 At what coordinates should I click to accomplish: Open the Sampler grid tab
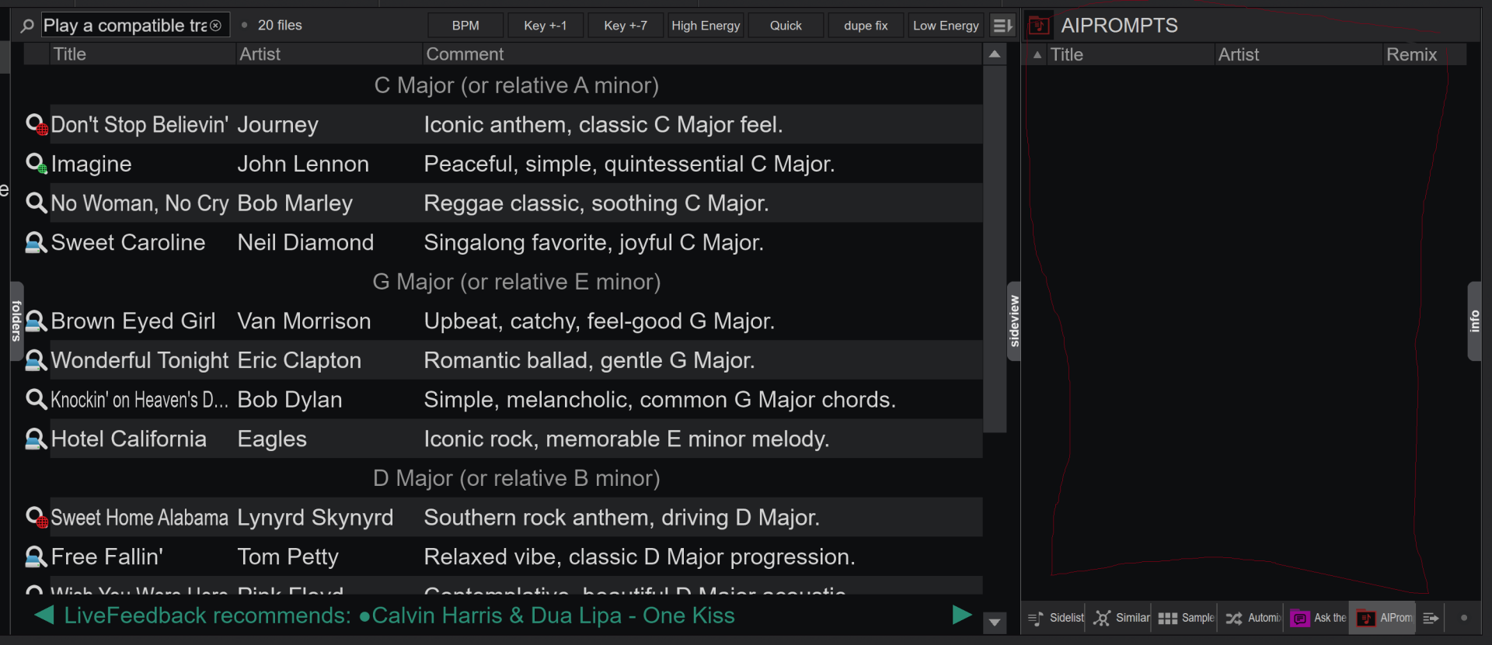[1186, 618]
